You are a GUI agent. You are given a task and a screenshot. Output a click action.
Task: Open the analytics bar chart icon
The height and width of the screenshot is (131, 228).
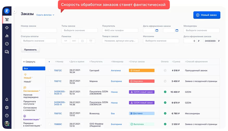7,36
